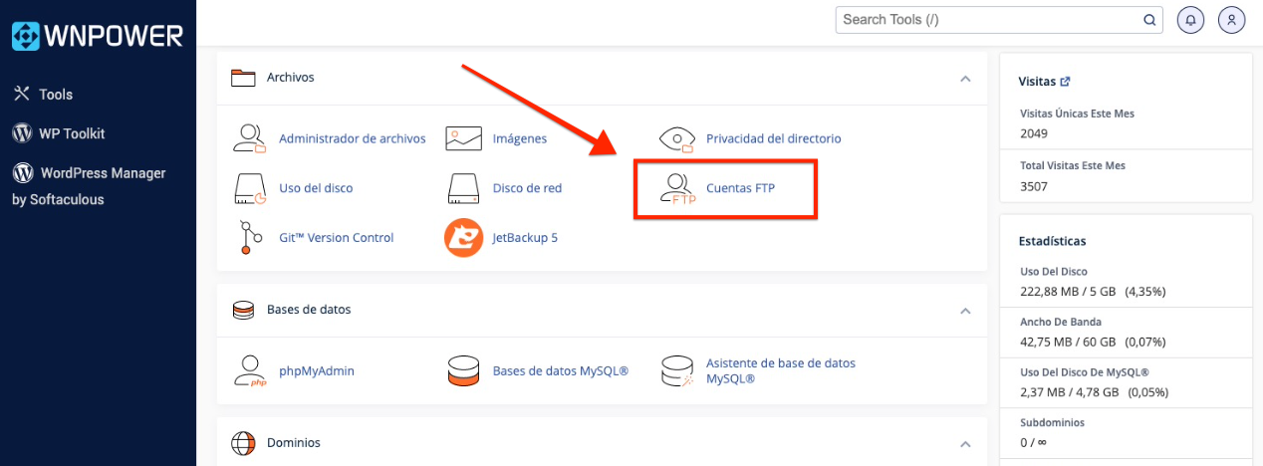This screenshot has height=466, width=1263.
Task: Open the Administrador de archivos icon
Action: point(249,138)
